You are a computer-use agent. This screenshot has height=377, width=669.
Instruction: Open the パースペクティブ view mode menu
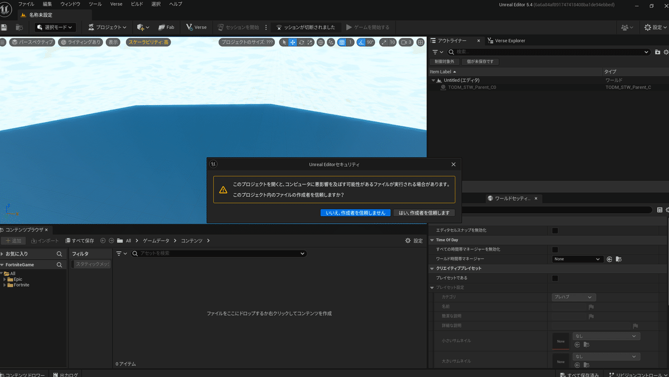tap(32, 42)
